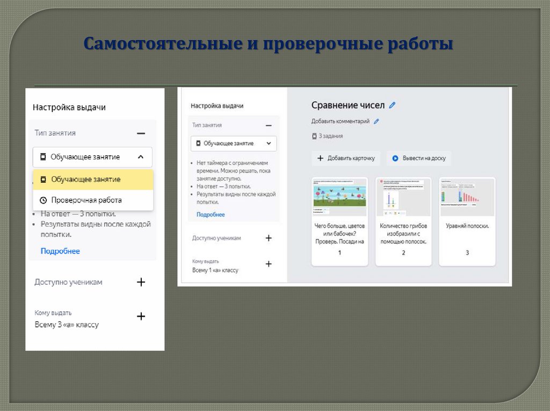Viewport: 550px width, 411px height.
Task: Click clock icon beside Проверочная работа
Action: (x=43, y=200)
